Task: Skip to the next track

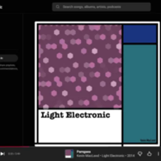Action: pos(3,154)
